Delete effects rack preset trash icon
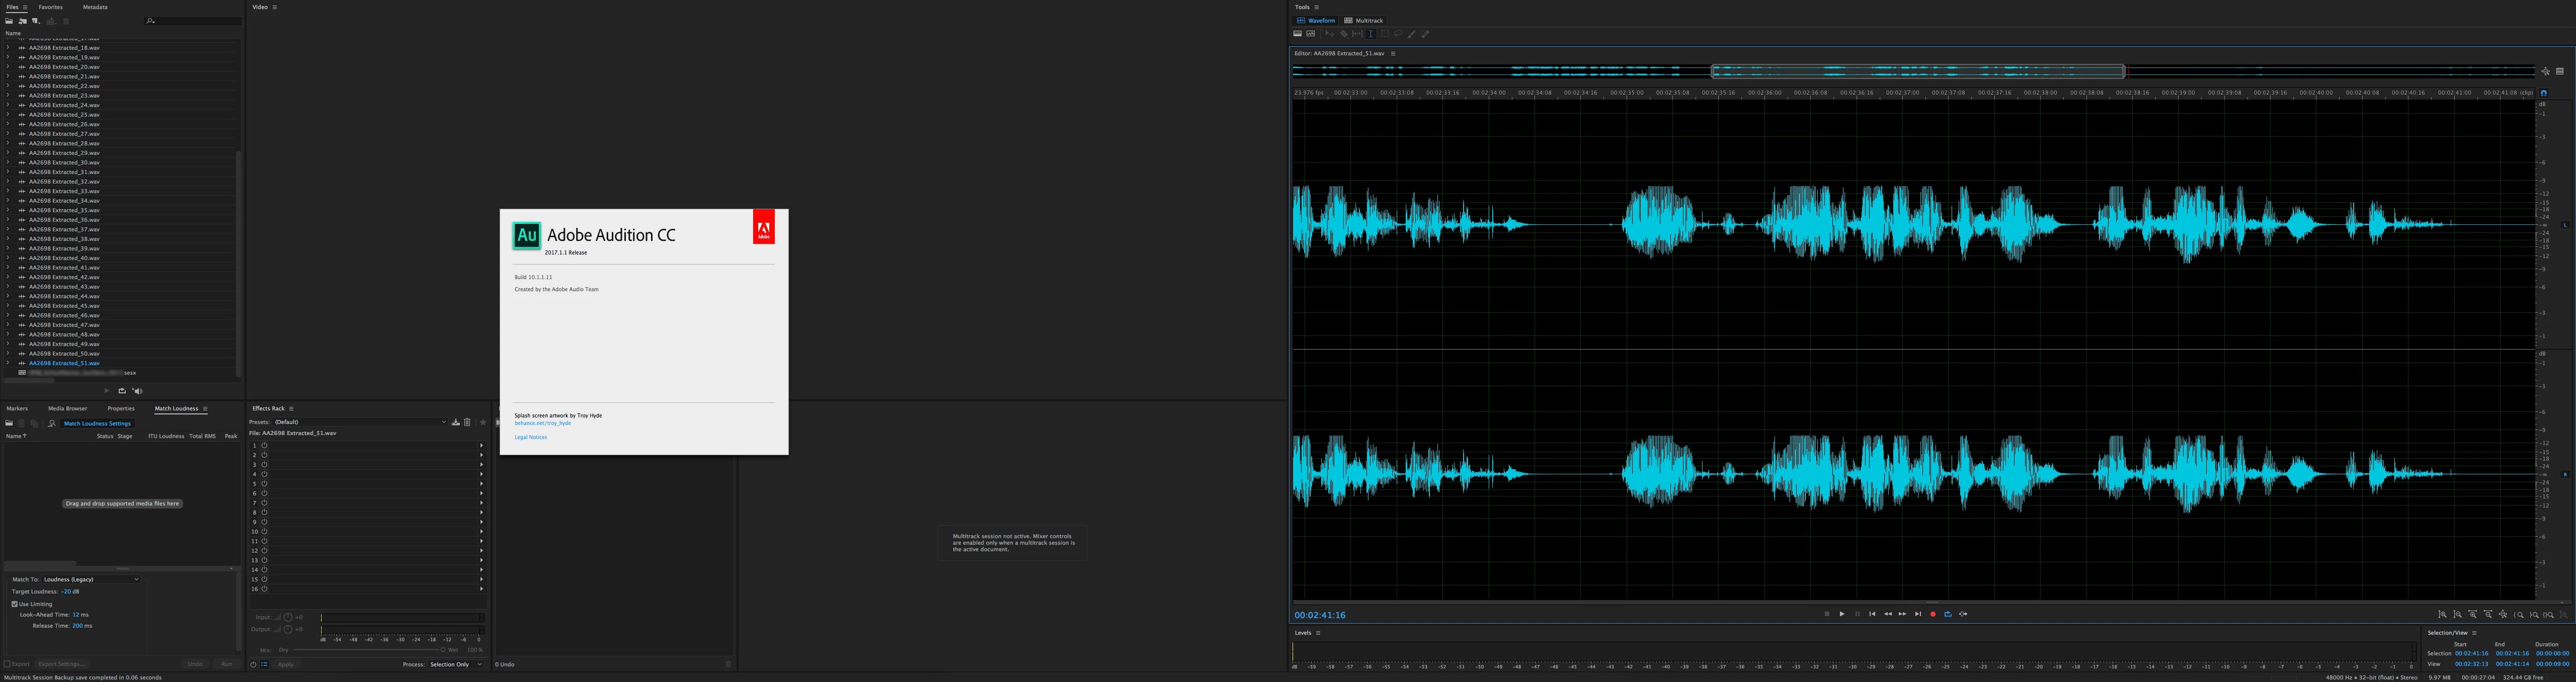2576x682 pixels. pos(467,422)
